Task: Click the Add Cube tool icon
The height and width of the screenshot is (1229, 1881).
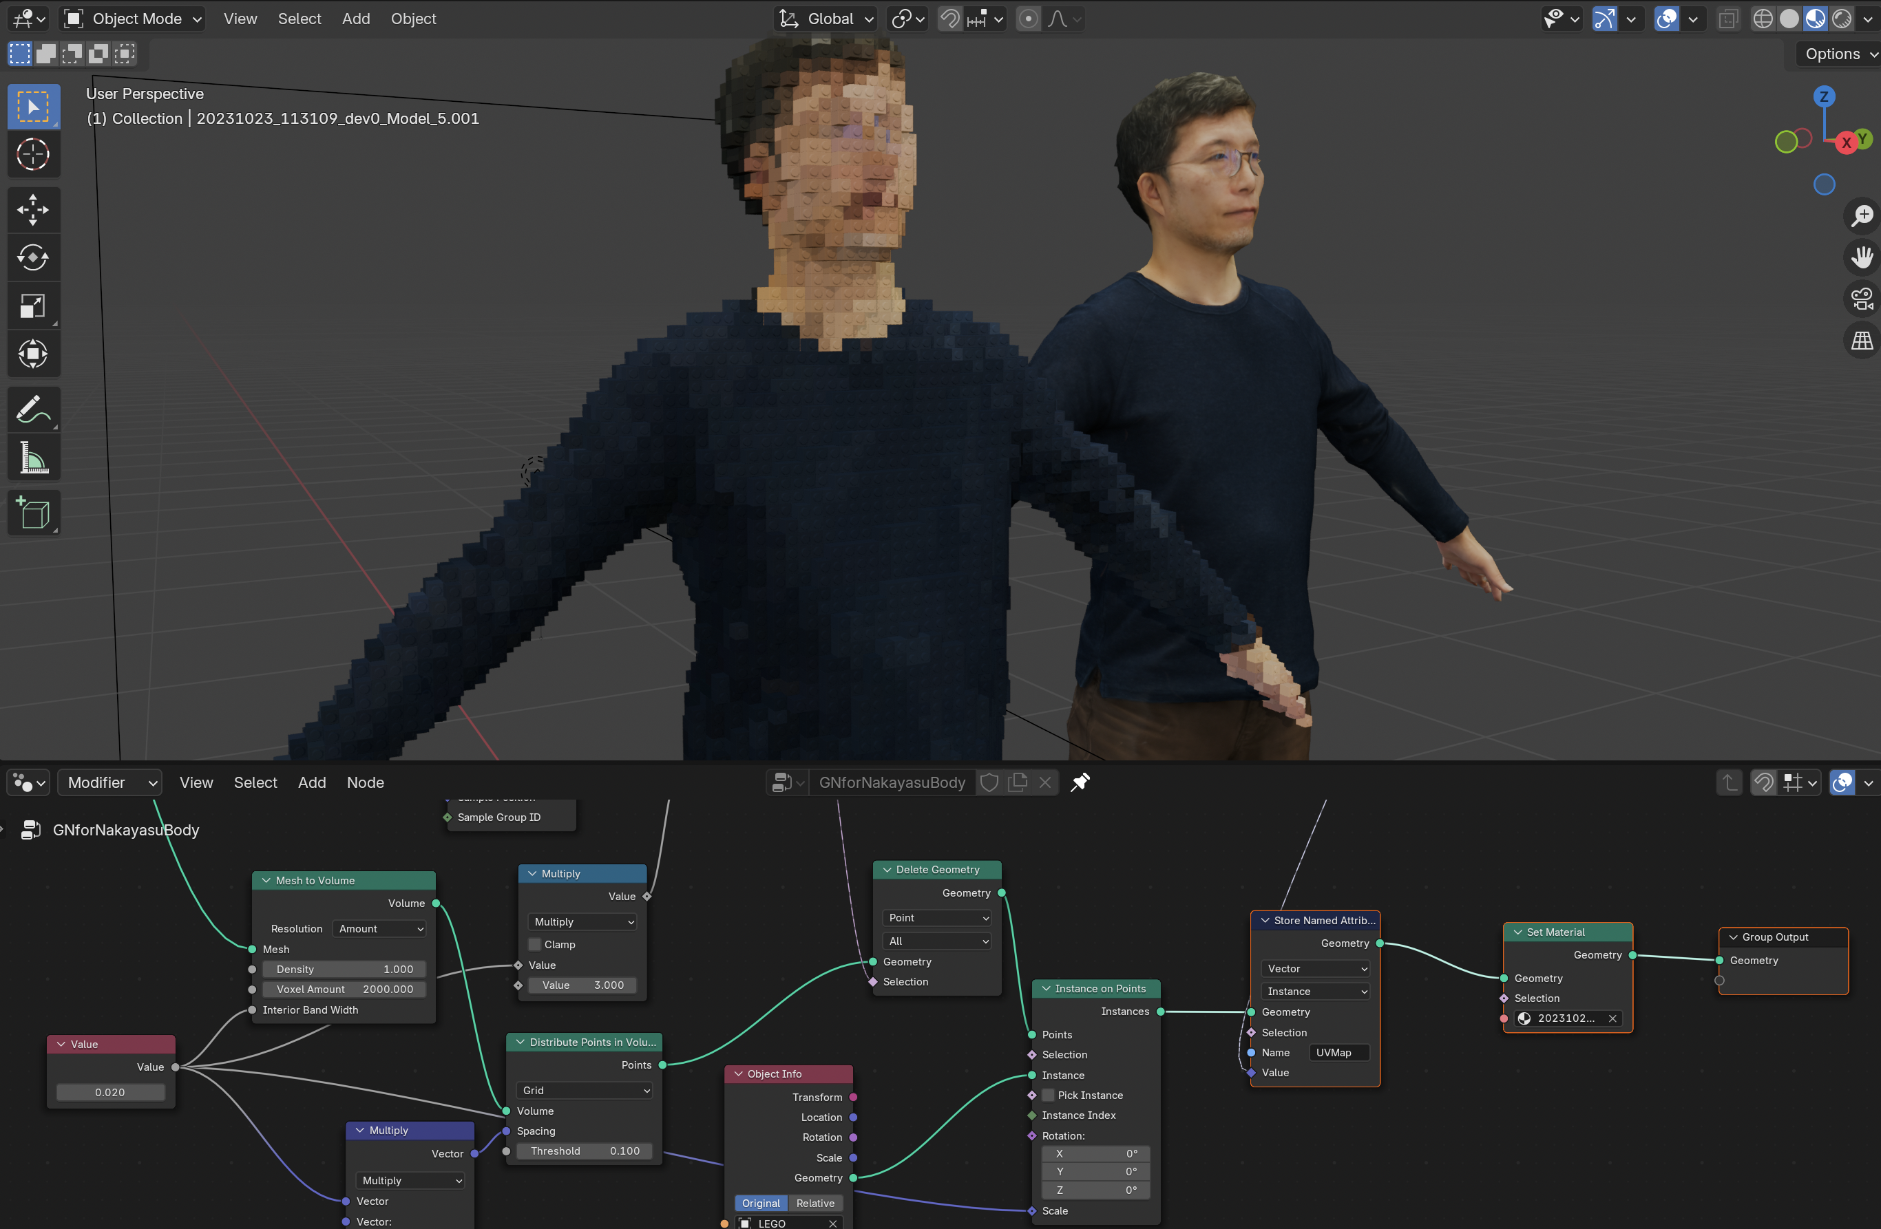Action: pos(32,513)
